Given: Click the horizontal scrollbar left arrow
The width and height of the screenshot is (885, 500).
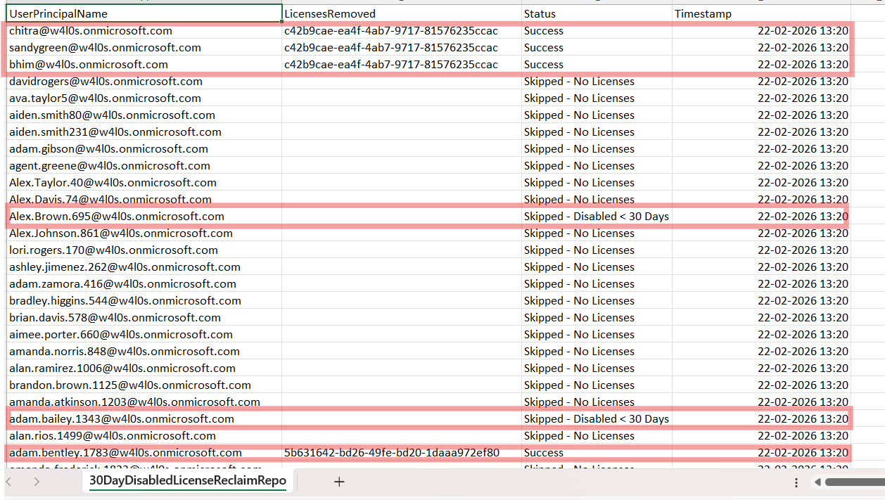Looking at the screenshot, I should pos(817,482).
